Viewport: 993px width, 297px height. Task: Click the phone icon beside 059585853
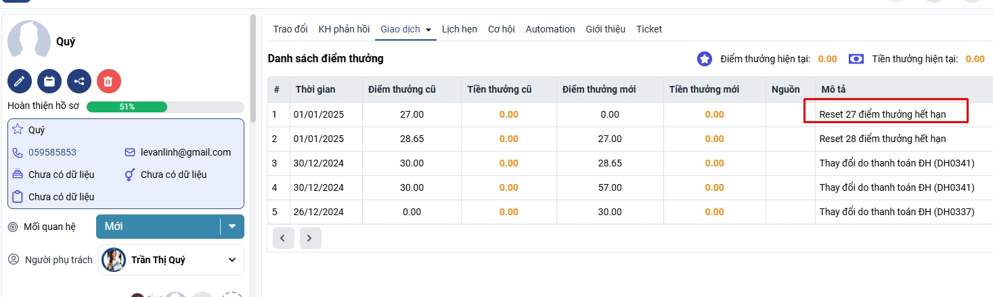tap(18, 152)
